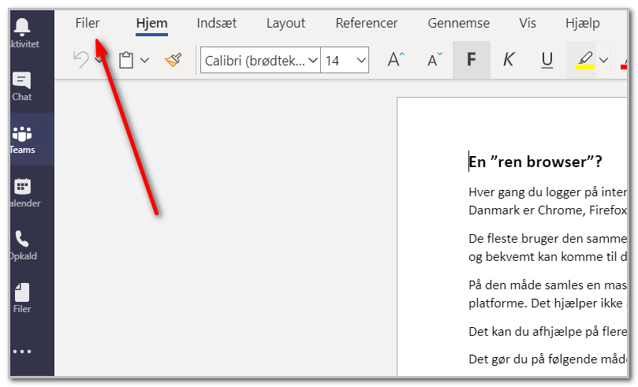Open the Hjælp tab

point(583,23)
